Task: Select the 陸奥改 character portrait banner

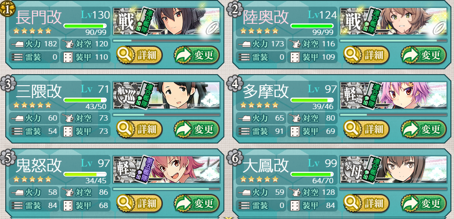Action: 394,22
